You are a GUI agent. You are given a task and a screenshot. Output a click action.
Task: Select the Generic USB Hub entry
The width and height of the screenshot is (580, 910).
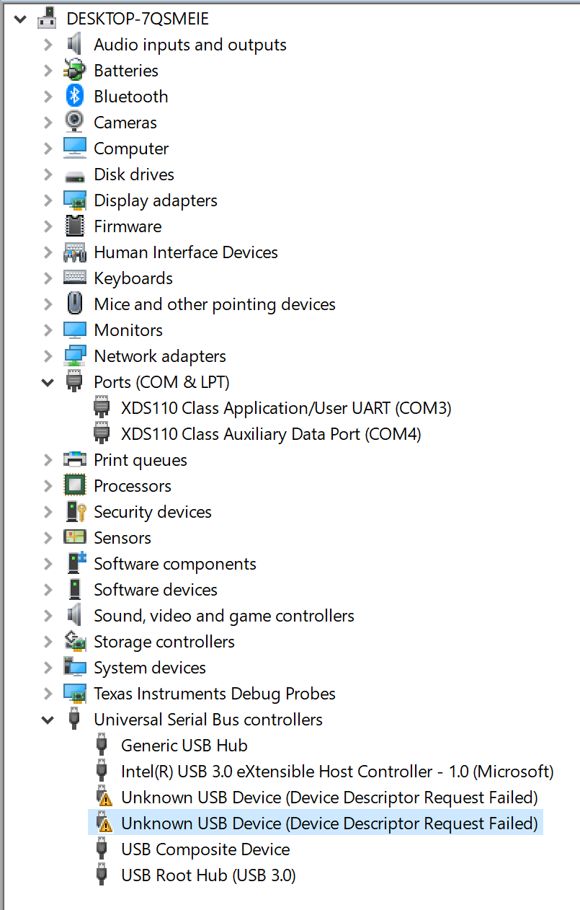184,746
